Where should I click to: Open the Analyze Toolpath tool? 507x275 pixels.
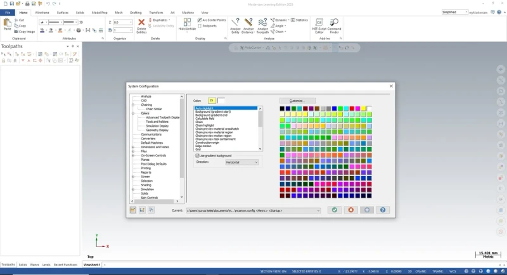262,26
